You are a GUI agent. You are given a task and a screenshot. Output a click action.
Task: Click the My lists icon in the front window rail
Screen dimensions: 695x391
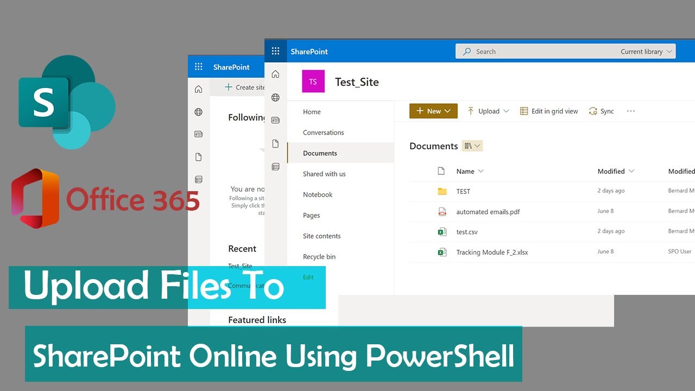275,167
